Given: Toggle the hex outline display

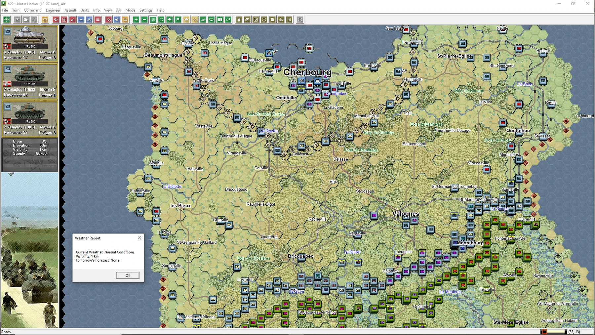Looking at the screenshot, I should tap(153, 20).
